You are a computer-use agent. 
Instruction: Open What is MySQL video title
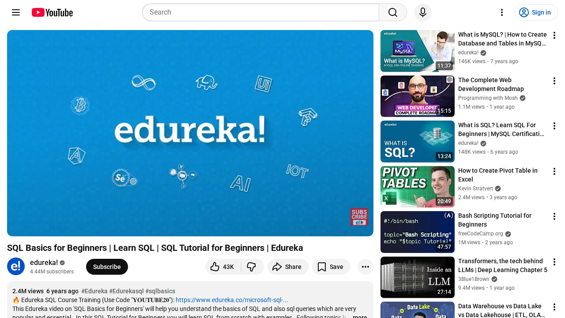502,39
